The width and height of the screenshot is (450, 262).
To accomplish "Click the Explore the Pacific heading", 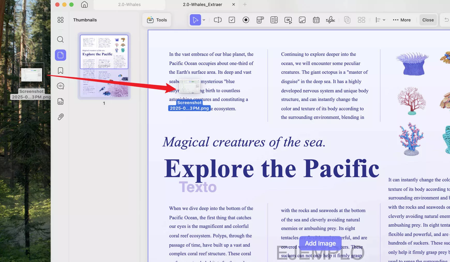I will tap(272, 169).
